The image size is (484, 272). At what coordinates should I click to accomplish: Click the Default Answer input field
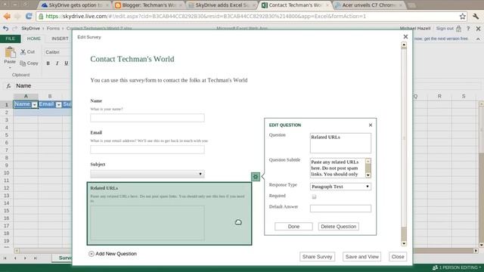340,209
